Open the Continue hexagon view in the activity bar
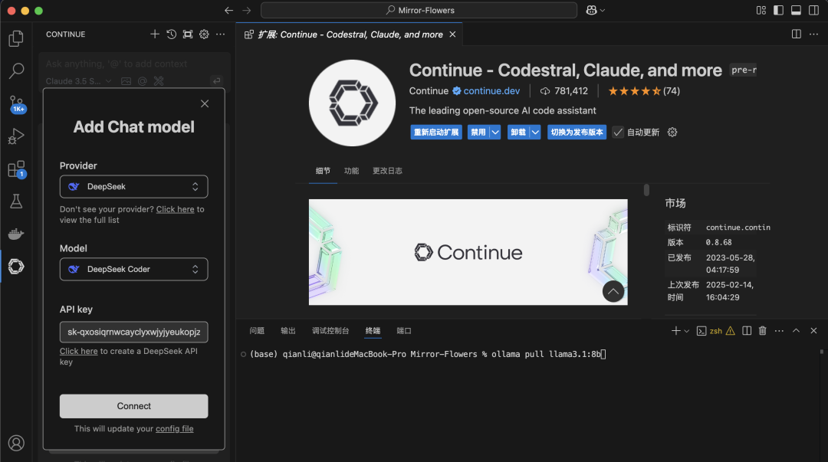The image size is (828, 462). tap(16, 267)
